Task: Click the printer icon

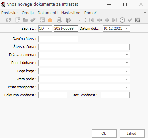Action: click(59, 20)
